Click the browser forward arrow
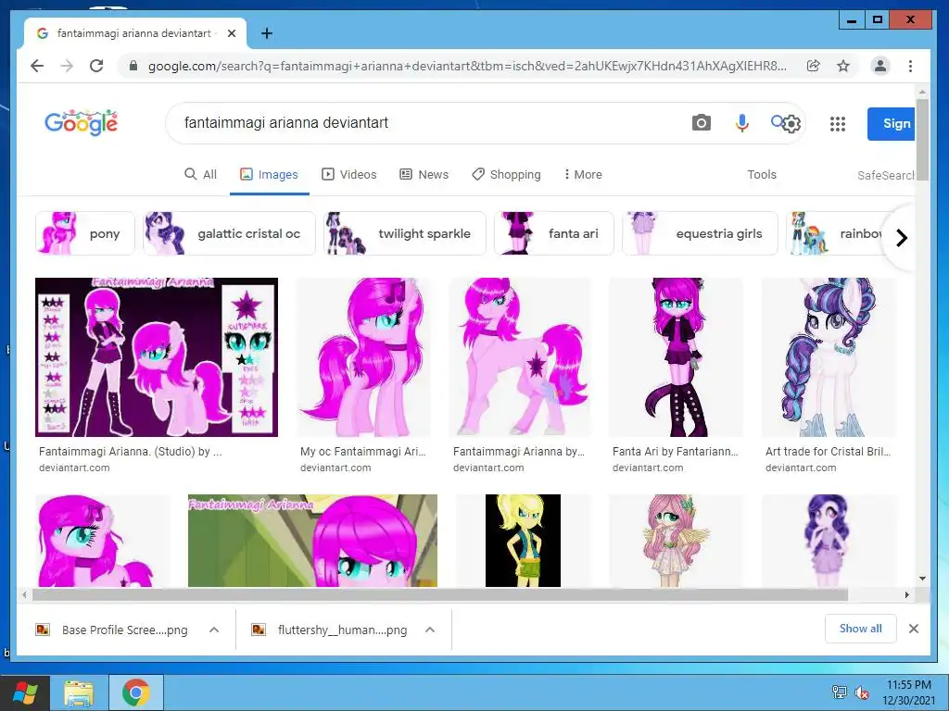 pos(67,66)
